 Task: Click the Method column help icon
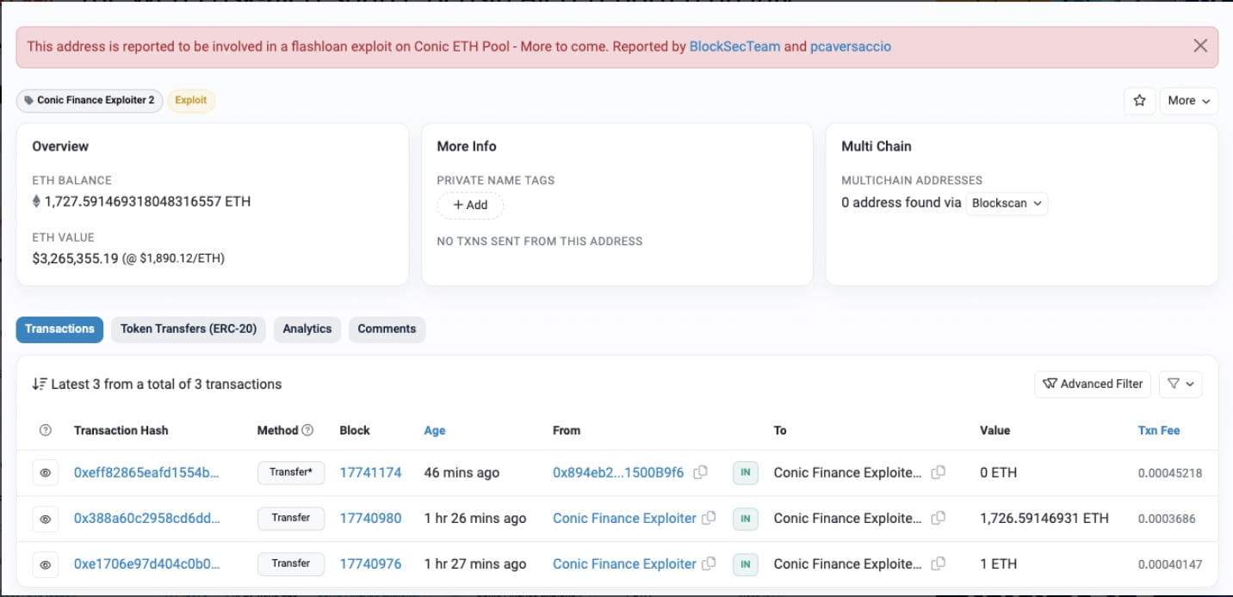pos(307,430)
